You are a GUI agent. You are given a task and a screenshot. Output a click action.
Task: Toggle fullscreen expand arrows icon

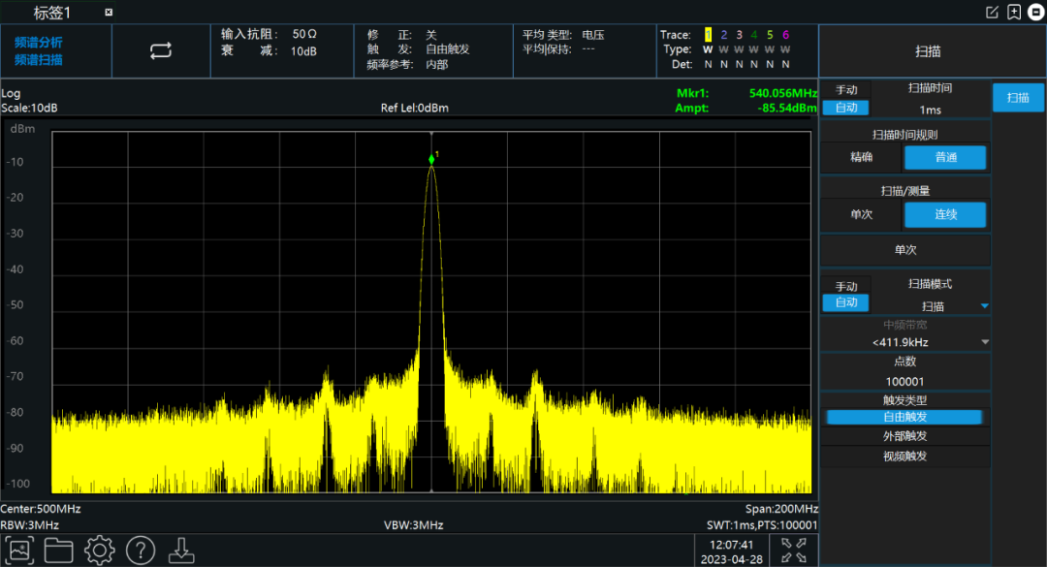coord(794,551)
